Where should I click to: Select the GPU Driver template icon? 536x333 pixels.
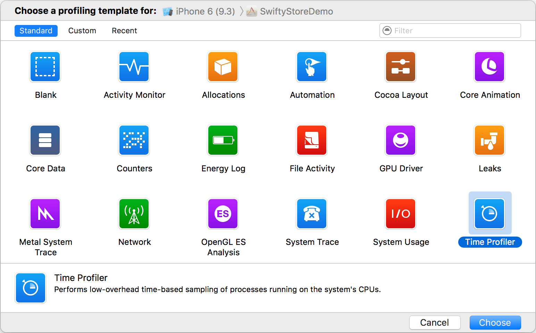[401, 140]
